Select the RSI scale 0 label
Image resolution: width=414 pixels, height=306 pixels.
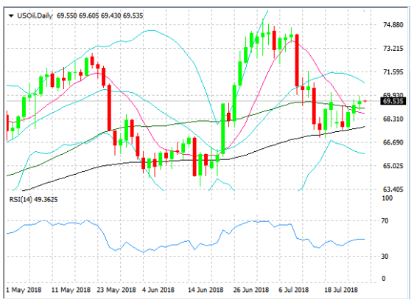click(383, 278)
